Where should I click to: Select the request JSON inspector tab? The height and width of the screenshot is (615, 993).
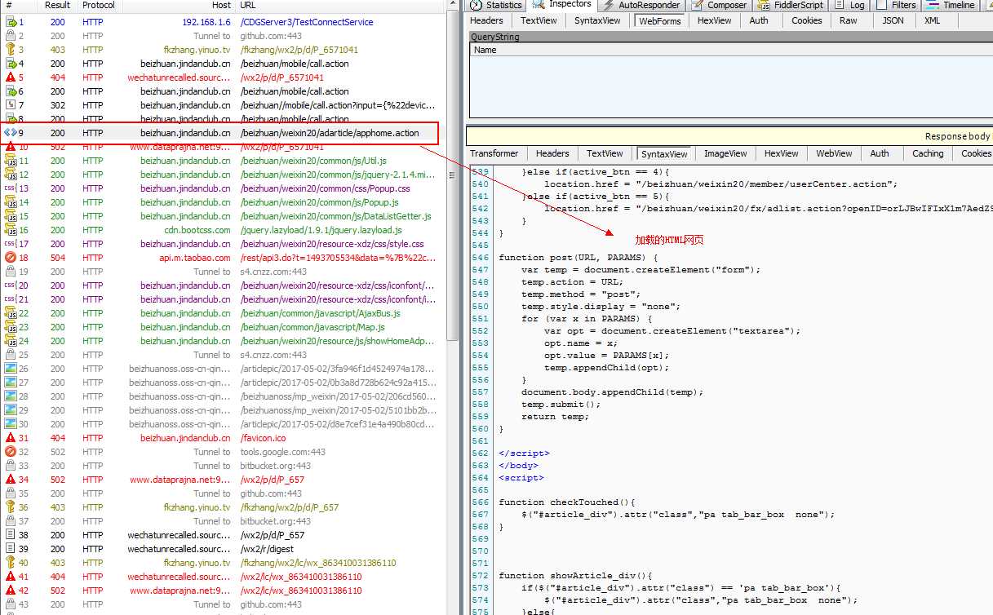(x=893, y=20)
